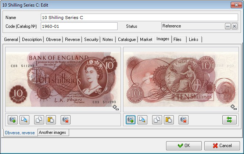
Task: Cancel editing the banknote
Action: pyautogui.click(x=222, y=146)
